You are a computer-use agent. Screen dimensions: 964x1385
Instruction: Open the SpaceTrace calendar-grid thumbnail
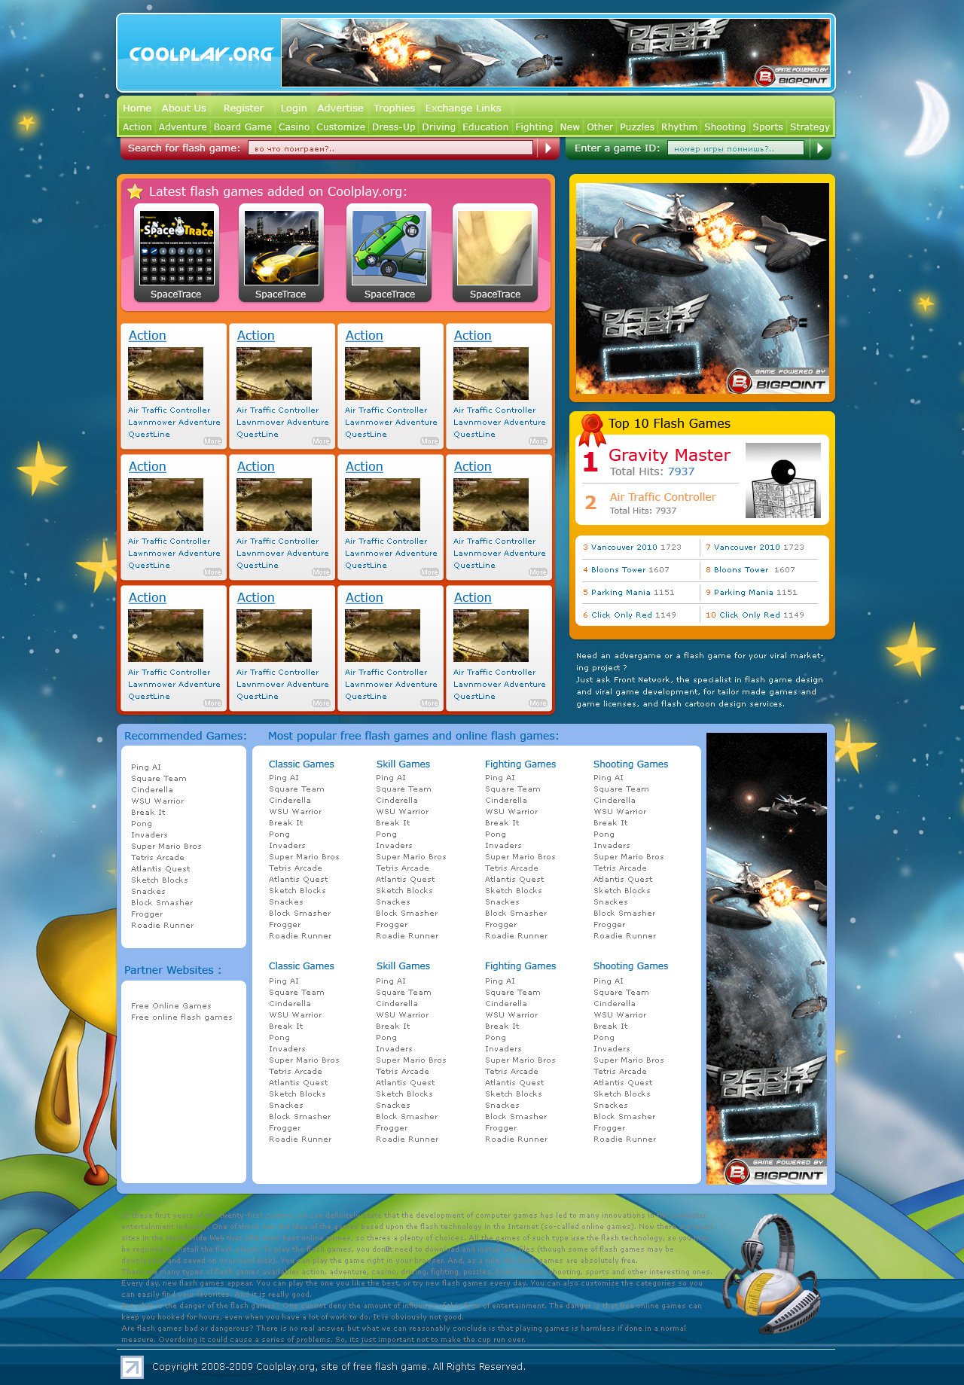tap(176, 248)
